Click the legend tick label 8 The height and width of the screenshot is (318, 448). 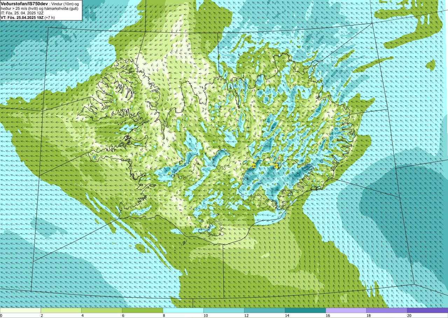[x=164, y=316]
